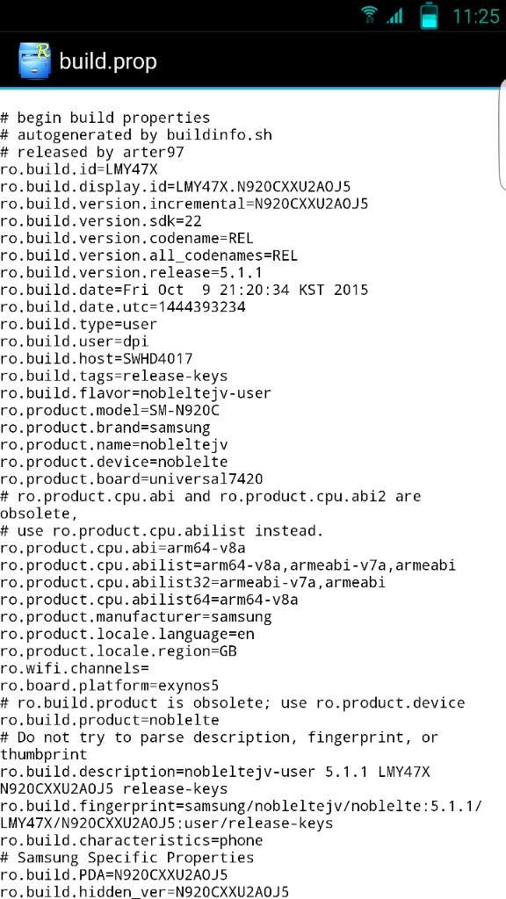Tap the ro.build.version.release=5.1.1 line
Screen dimensions: 506x899
[132, 273]
